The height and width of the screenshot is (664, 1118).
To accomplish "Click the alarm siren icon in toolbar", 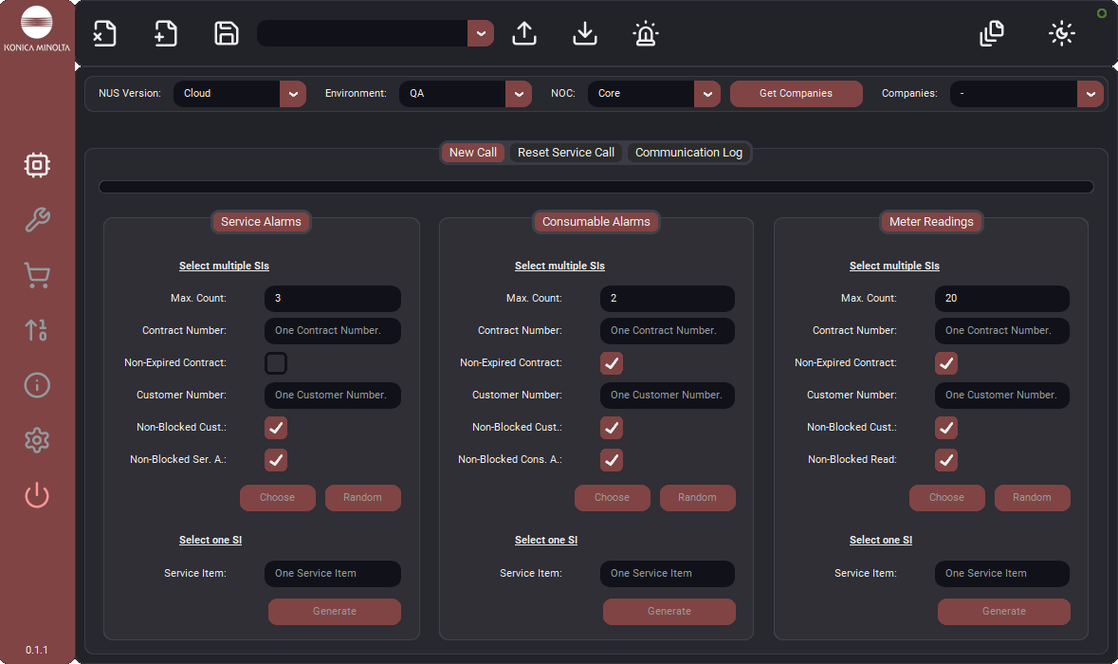I will click(645, 33).
